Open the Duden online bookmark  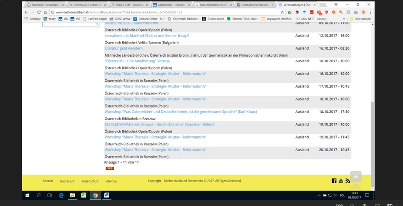[x=213, y=19]
